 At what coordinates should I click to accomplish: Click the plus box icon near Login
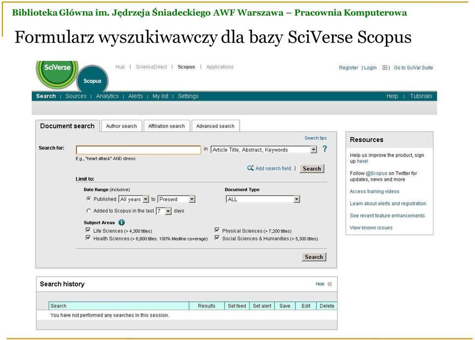(385, 68)
